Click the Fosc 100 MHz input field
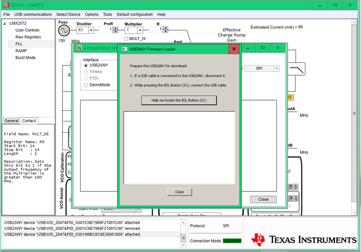 [64, 41]
